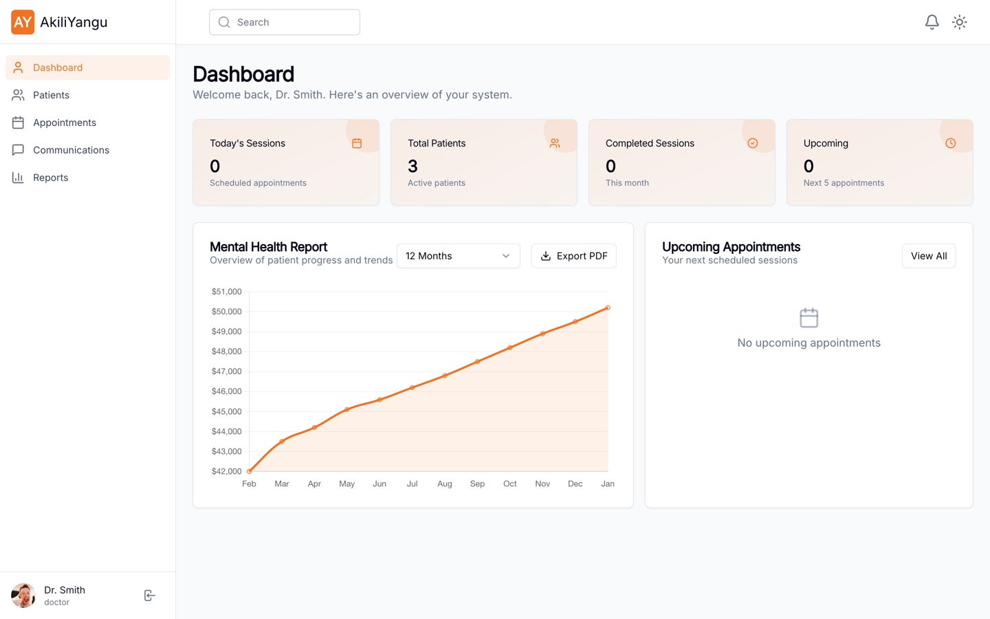990x619 pixels.
Task: Open the Dashboard menu item
Action: [87, 67]
